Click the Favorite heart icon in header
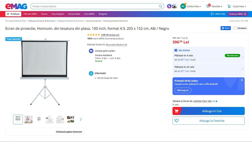Screen dimensions: 252x142 pyautogui.click(x=208, y=6)
